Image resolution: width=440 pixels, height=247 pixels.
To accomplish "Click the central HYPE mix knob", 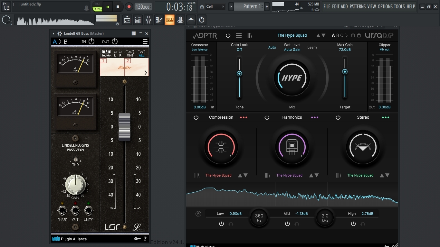I will click(x=292, y=78).
